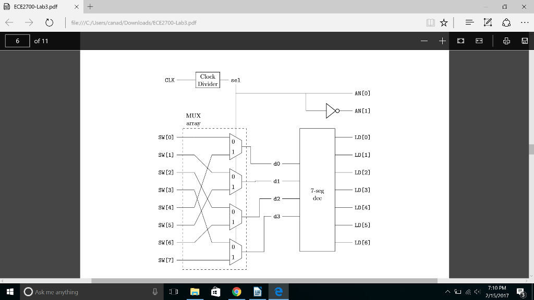Open the Web Note annotation tool

pyautogui.click(x=489, y=22)
